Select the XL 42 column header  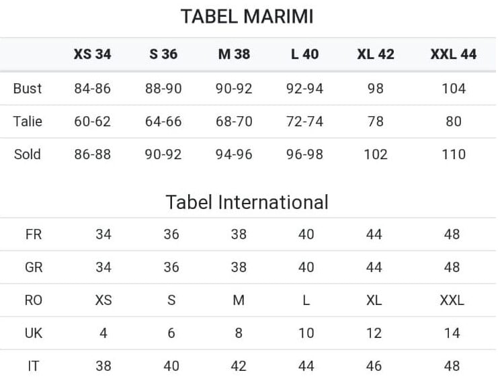pyautogui.click(x=375, y=54)
